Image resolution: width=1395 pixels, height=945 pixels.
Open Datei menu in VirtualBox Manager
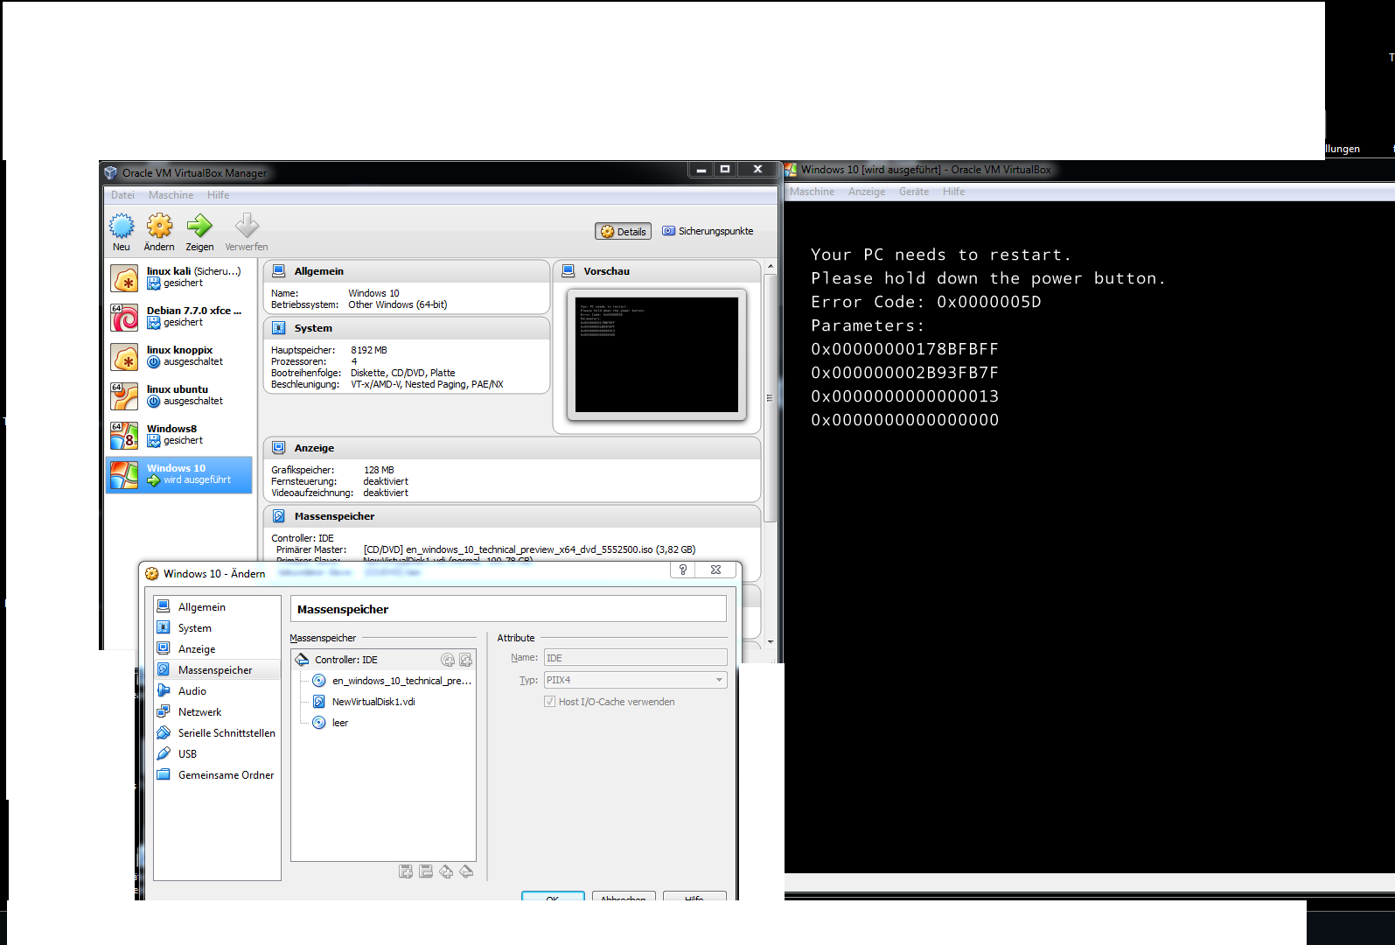click(122, 195)
